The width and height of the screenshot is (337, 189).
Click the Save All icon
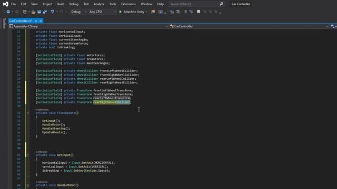coord(45,12)
